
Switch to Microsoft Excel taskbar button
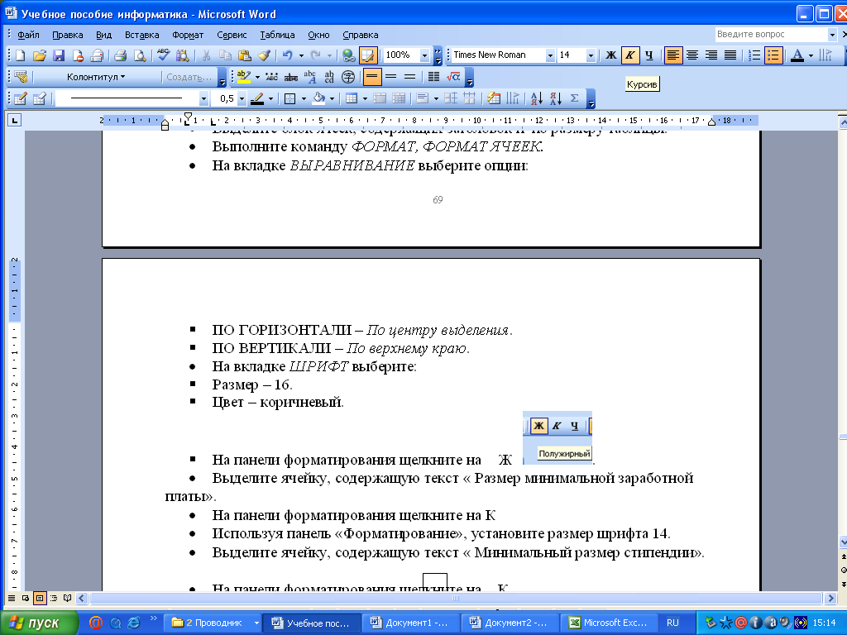click(609, 623)
